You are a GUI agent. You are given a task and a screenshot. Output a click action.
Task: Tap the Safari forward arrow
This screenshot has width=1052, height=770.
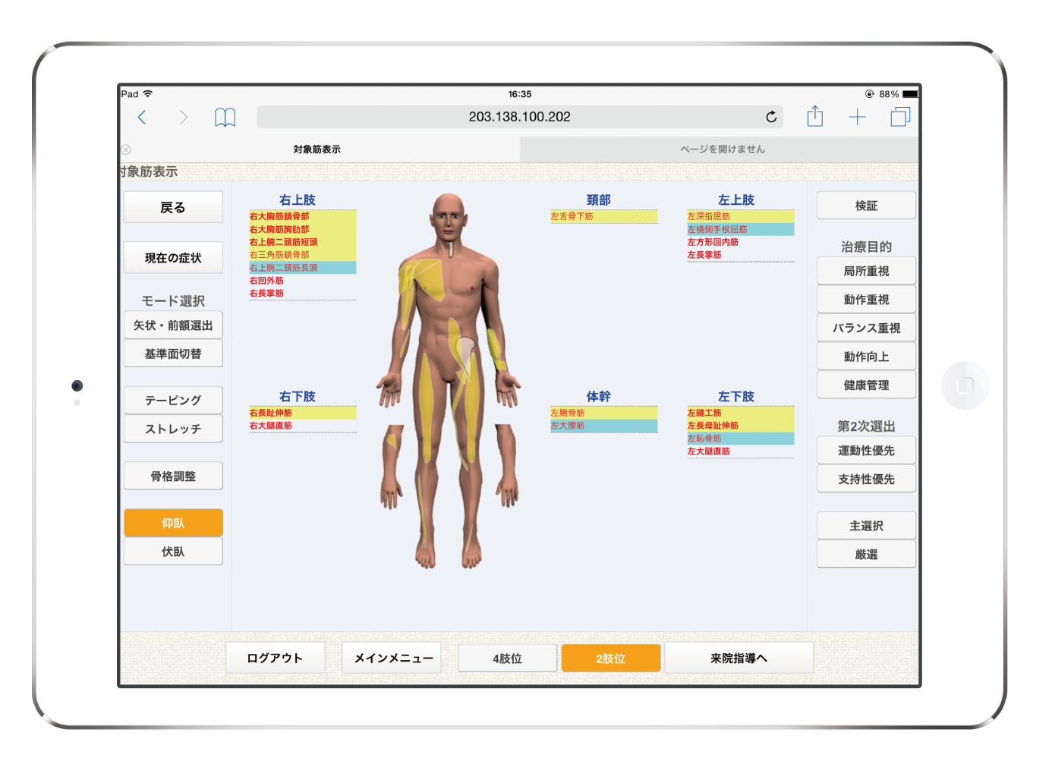pyautogui.click(x=183, y=117)
